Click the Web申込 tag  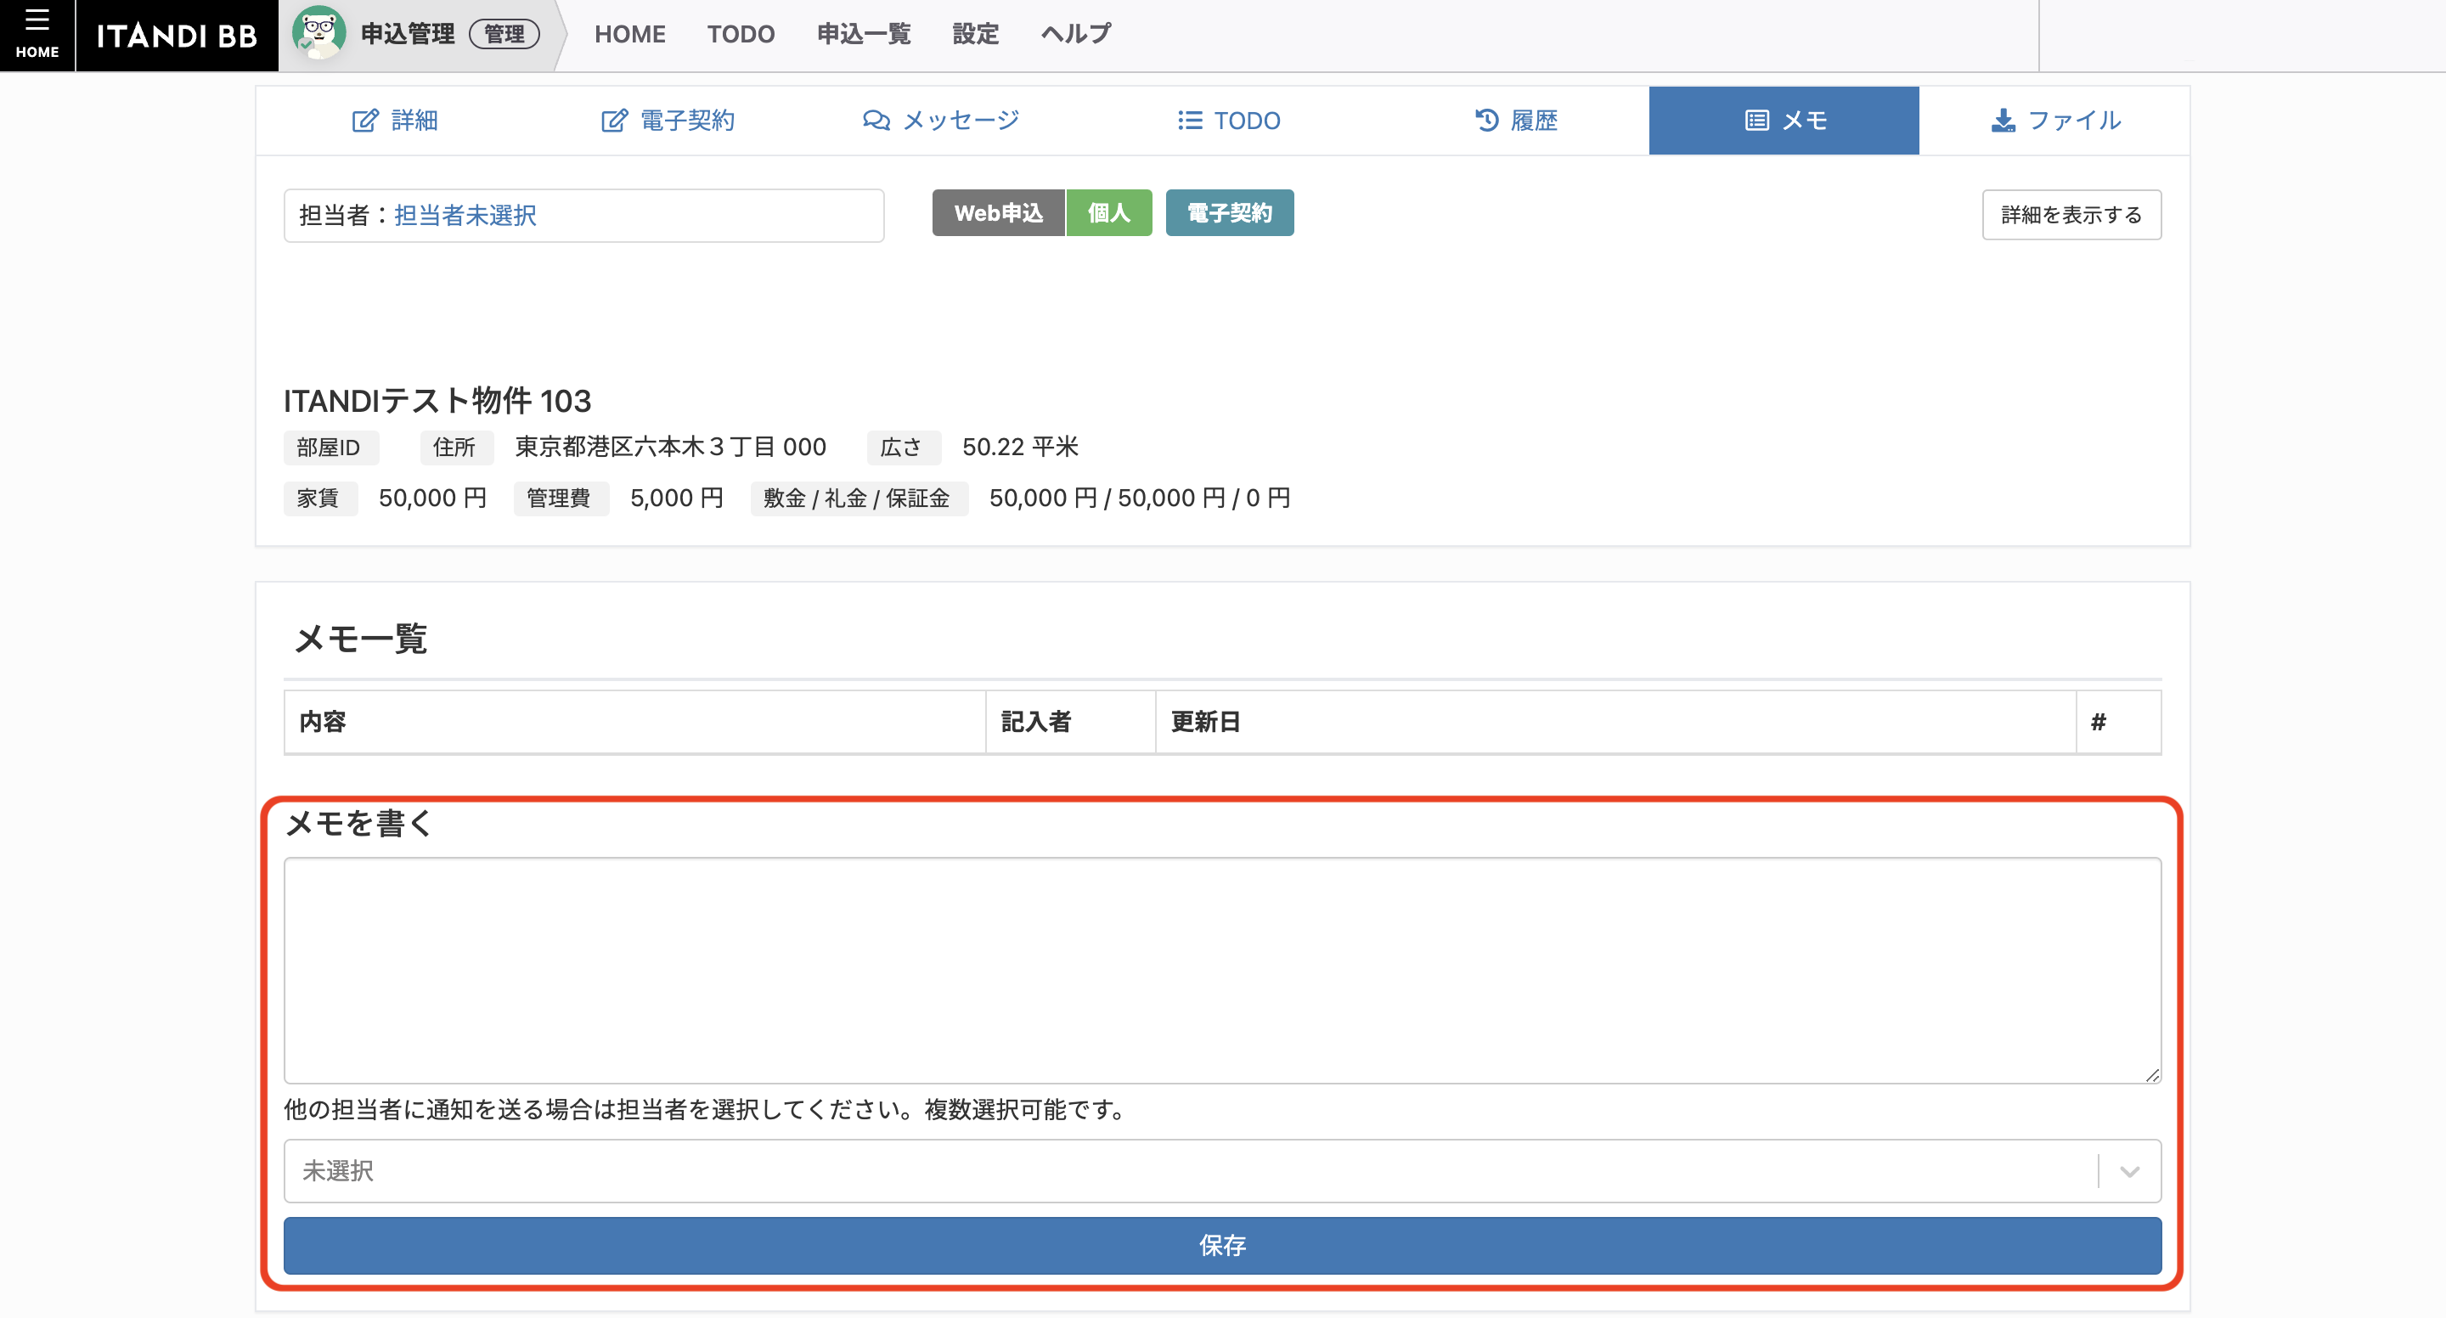tap(998, 212)
